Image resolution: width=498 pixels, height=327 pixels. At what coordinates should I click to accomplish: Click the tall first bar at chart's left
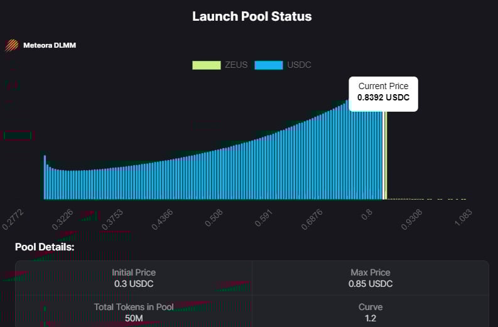click(45, 178)
